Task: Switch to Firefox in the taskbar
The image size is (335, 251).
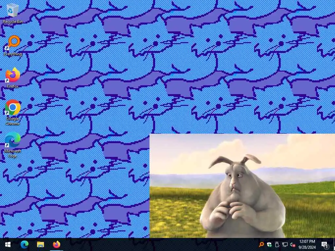Action: (x=56, y=244)
